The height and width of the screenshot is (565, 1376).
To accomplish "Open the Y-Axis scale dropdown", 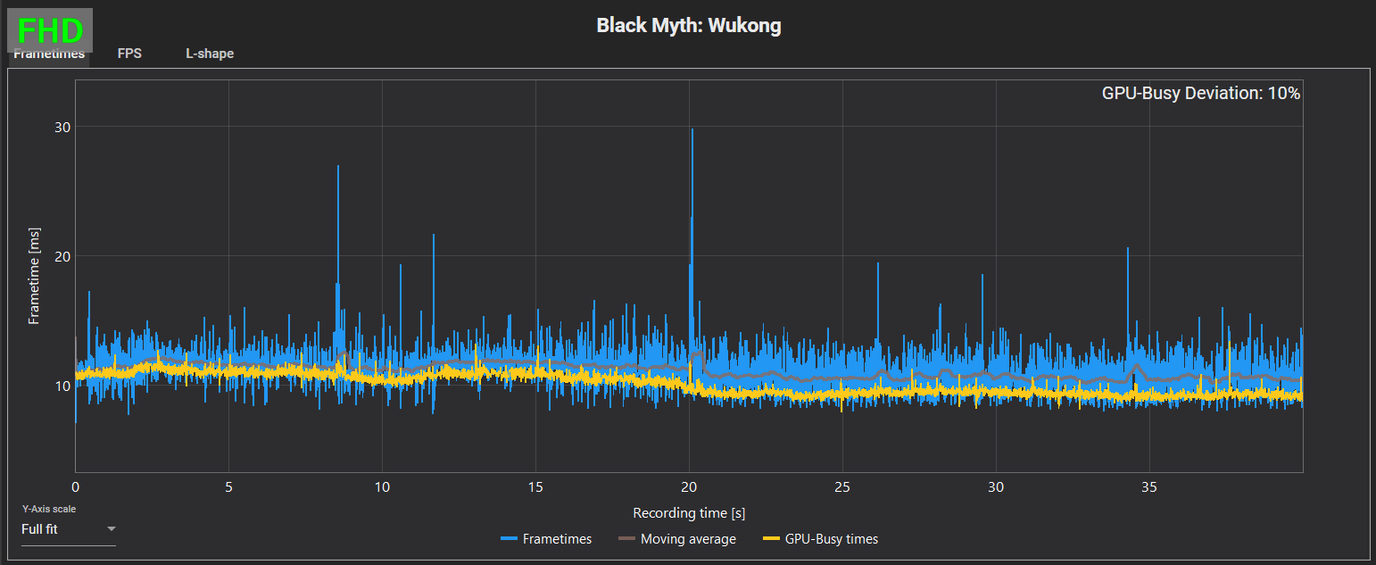I will [x=69, y=529].
